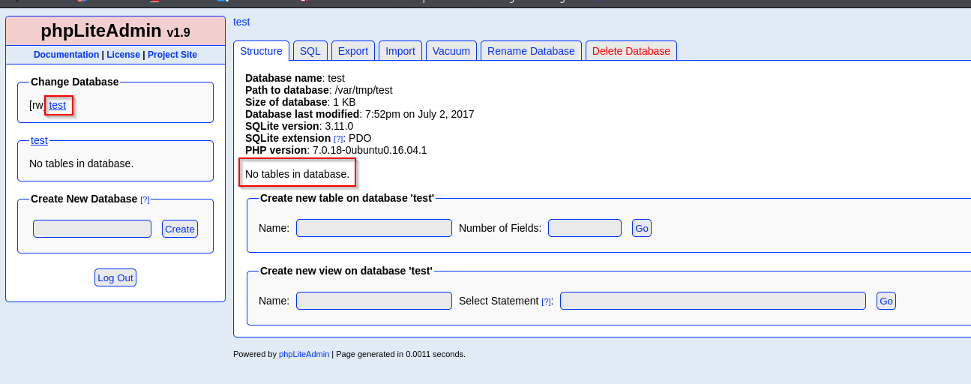This screenshot has height=384, width=971.
Task: Open the help [?] link beside SQLite extension
Action: pos(338,139)
